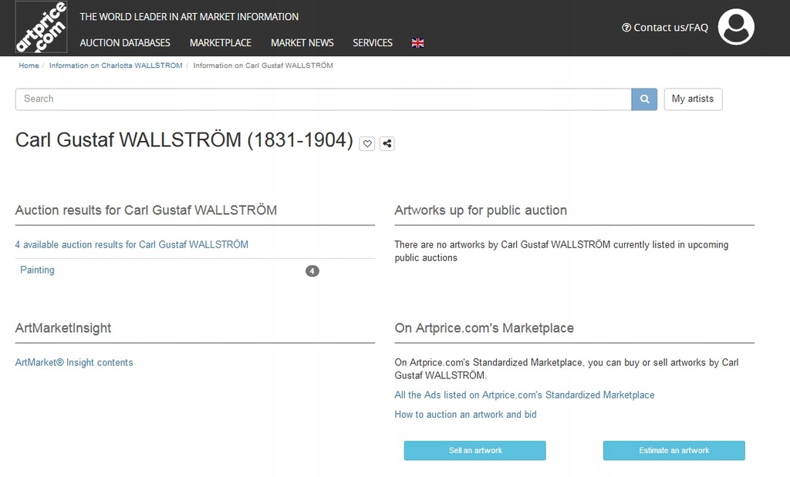Select the UK flag language icon
790x477 pixels.
click(417, 43)
